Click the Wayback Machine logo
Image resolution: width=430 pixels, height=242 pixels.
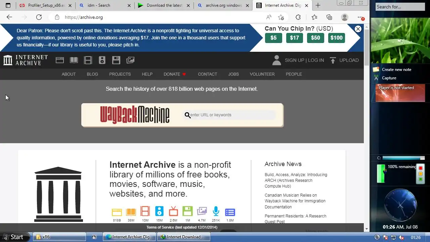[x=135, y=115]
